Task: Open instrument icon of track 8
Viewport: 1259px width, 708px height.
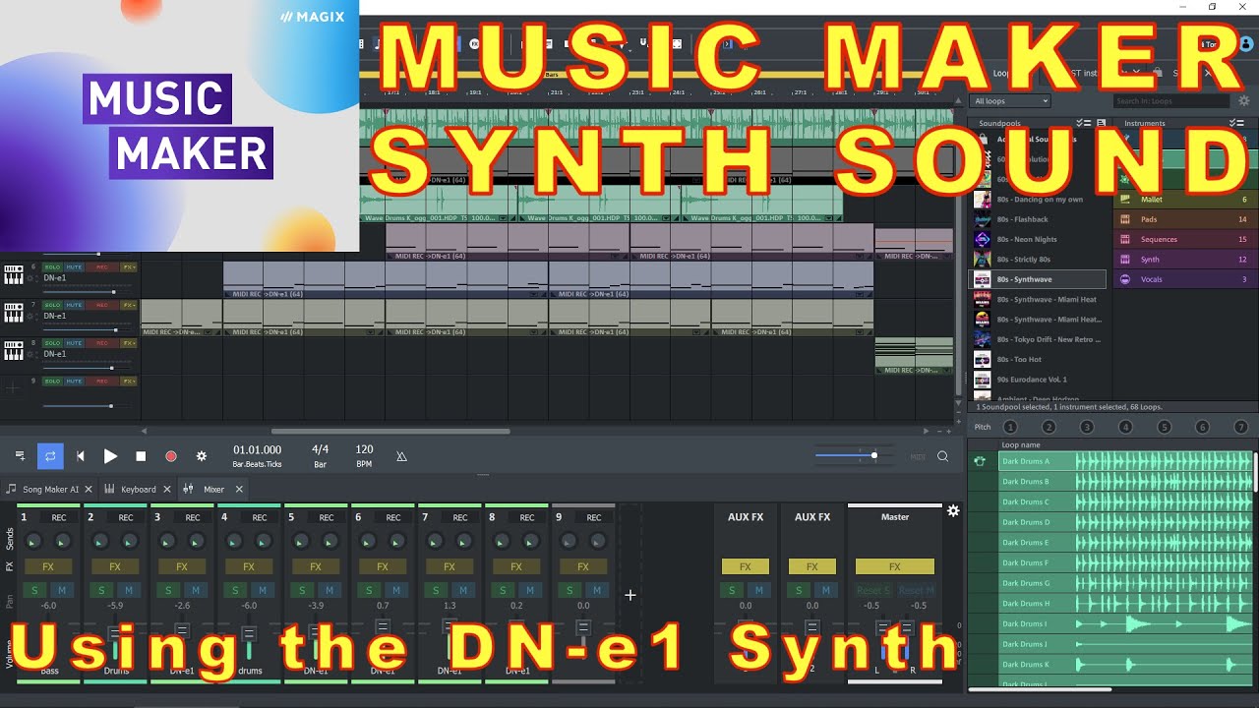Action: click(x=14, y=350)
